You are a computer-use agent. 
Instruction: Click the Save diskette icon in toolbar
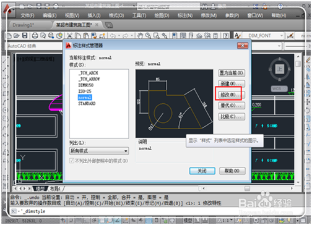(x=25, y=36)
